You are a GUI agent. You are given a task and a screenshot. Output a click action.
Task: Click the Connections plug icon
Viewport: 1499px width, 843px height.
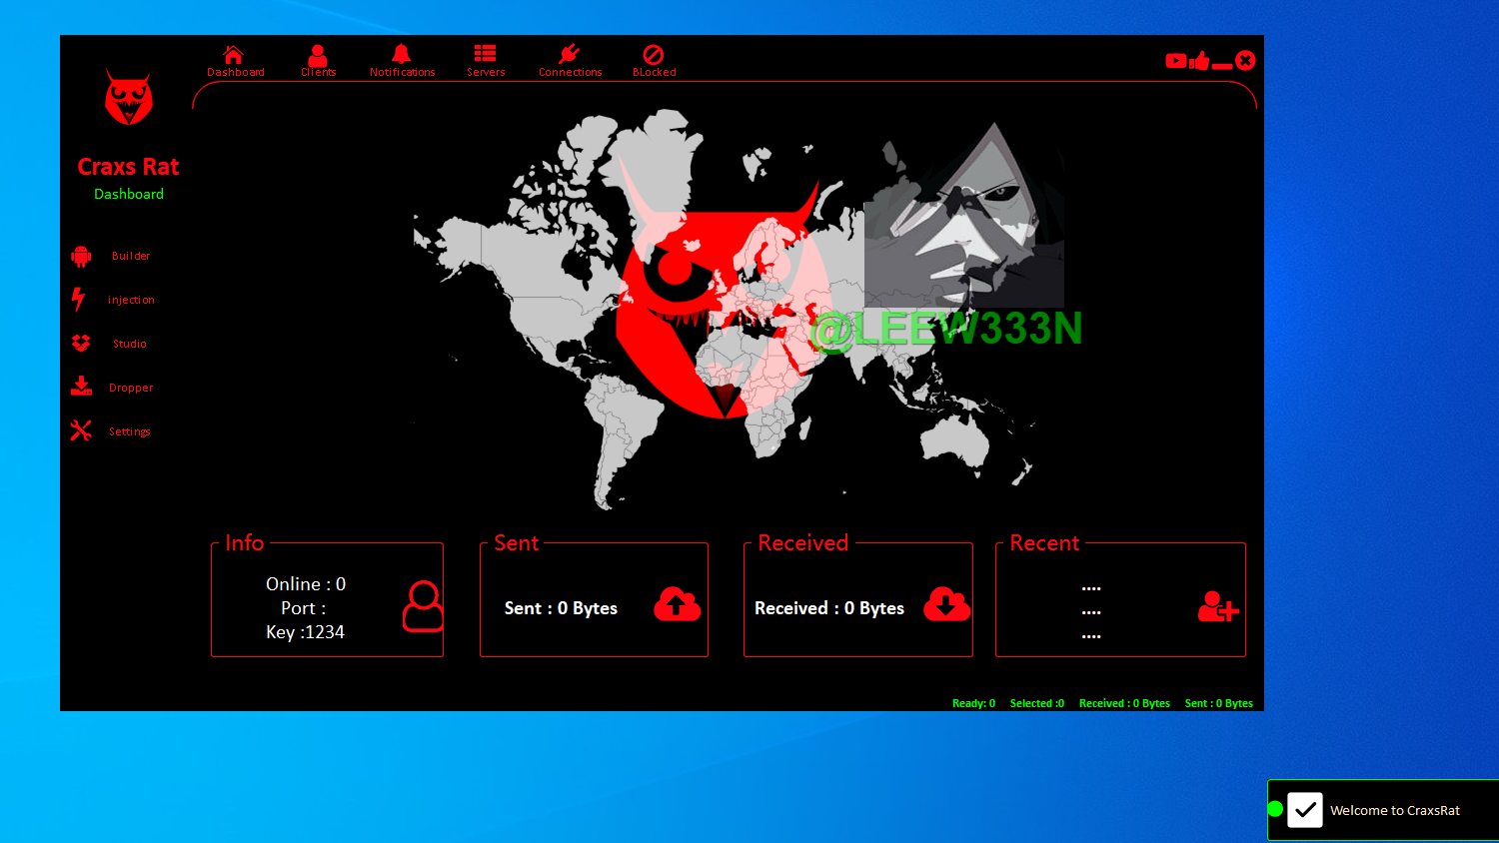tap(570, 54)
